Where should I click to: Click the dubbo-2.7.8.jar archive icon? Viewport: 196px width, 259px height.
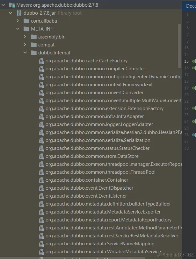pyautogui.click(x=19, y=13)
